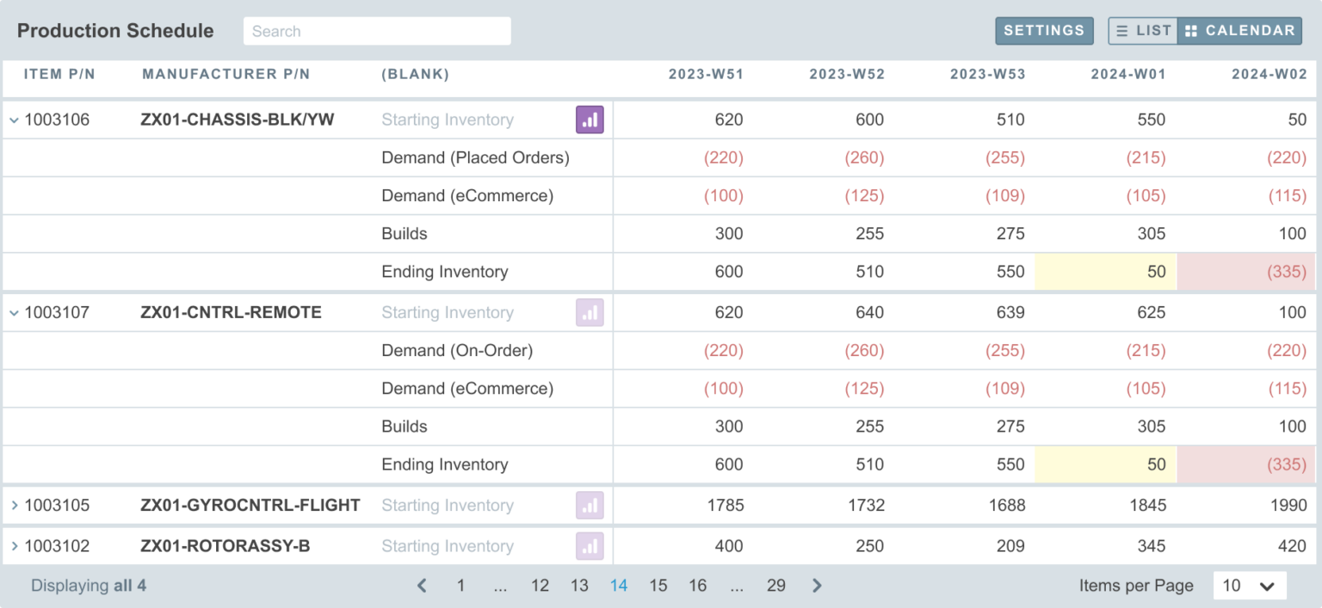The height and width of the screenshot is (608, 1322).
Task: Open inventory chart for ZX01-GYROCNTRL-FLIGHT
Action: 589,505
